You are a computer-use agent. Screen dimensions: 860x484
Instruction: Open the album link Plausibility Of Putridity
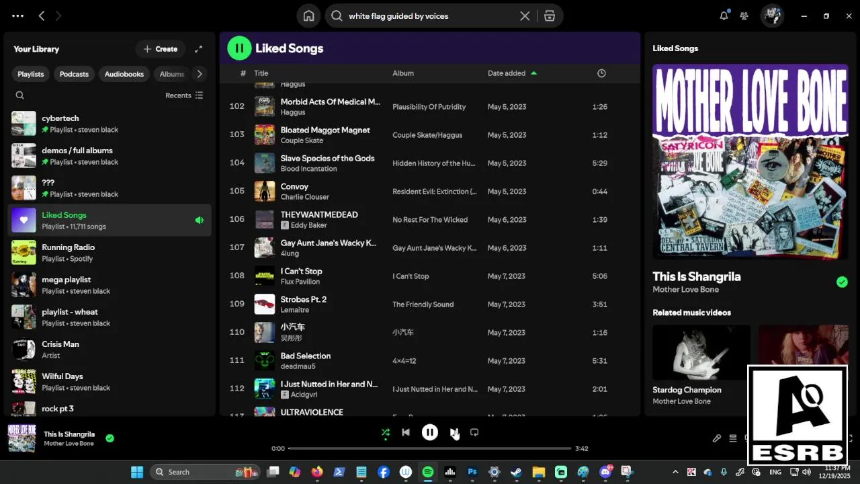(429, 107)
